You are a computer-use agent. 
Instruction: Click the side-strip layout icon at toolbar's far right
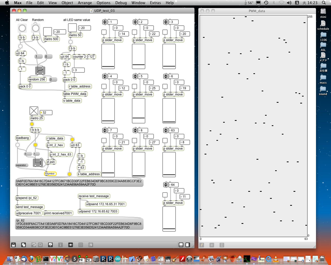(187, 245)
